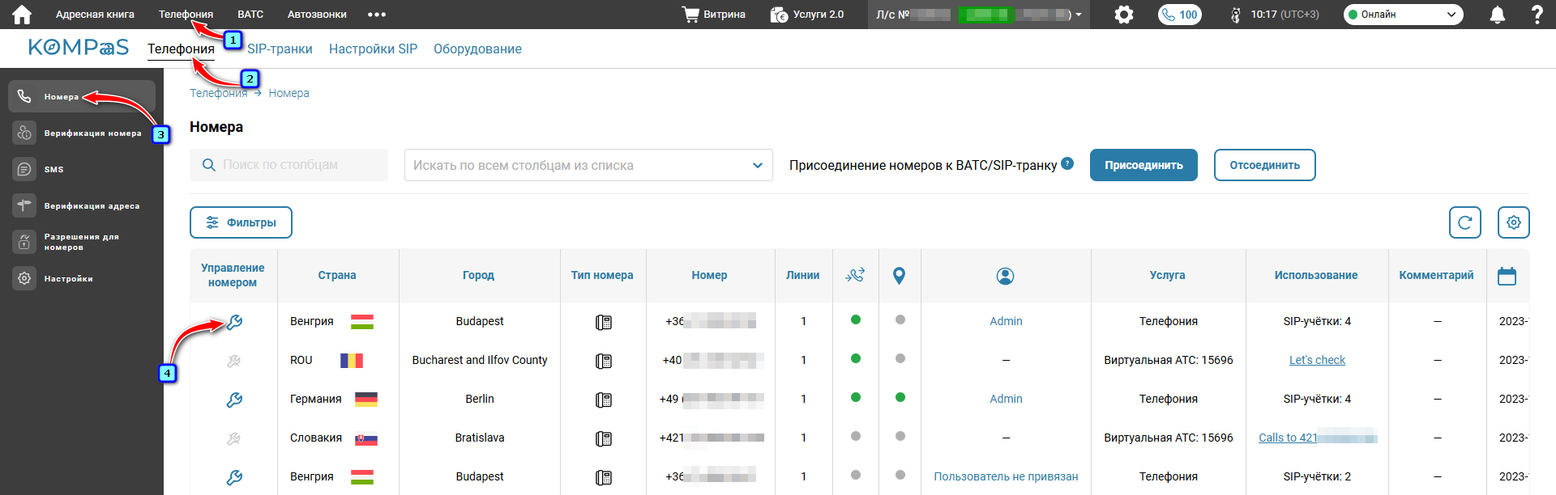Open Admin link in Германия row
This screenshot has height=495, width=1556.
(1006, 399)
